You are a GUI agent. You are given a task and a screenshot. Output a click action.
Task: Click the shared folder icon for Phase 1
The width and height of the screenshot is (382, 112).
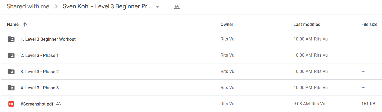pyautogui.click(x=11, y=55)
